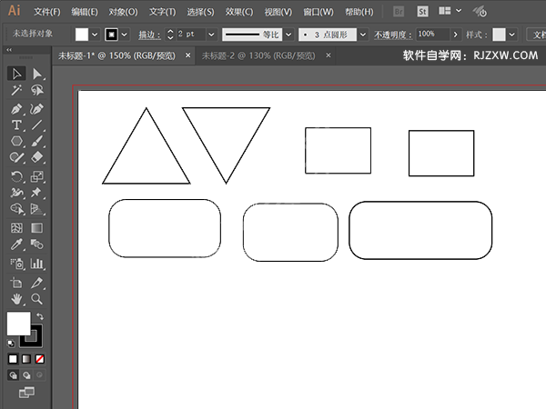The width and height of the screenshot is (546, 409).
Task: Enable Draw Behind mode
Action: (x=26, y=375)
